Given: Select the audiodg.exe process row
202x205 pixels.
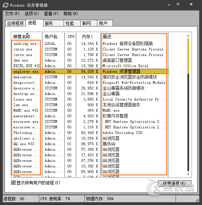Looking at the screenshot, I should pos(90,44).
